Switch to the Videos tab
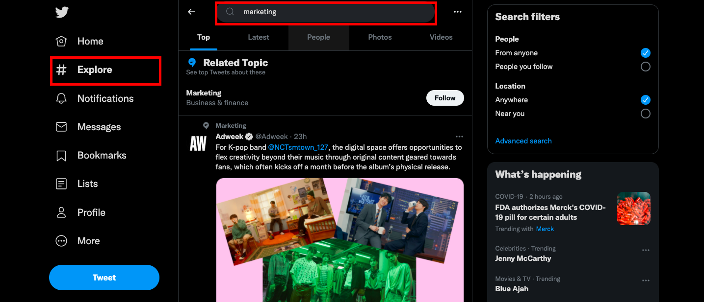Viewport: 704px width, 302px height. point(441,37)
